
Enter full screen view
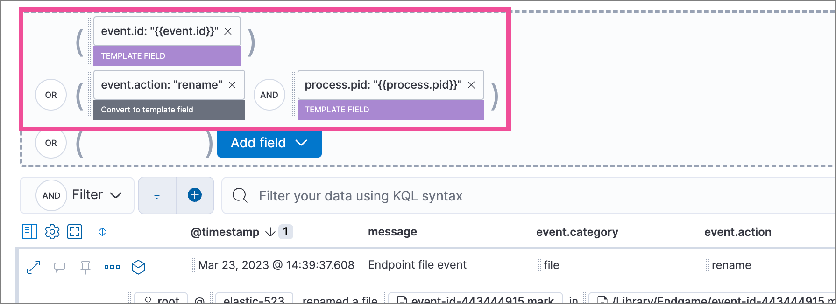pos(75,232)
